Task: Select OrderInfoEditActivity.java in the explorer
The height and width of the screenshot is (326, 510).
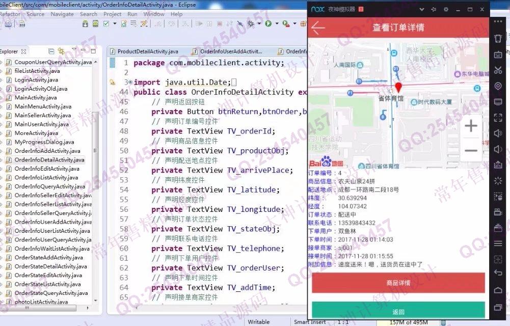Action: click(47, 169)
